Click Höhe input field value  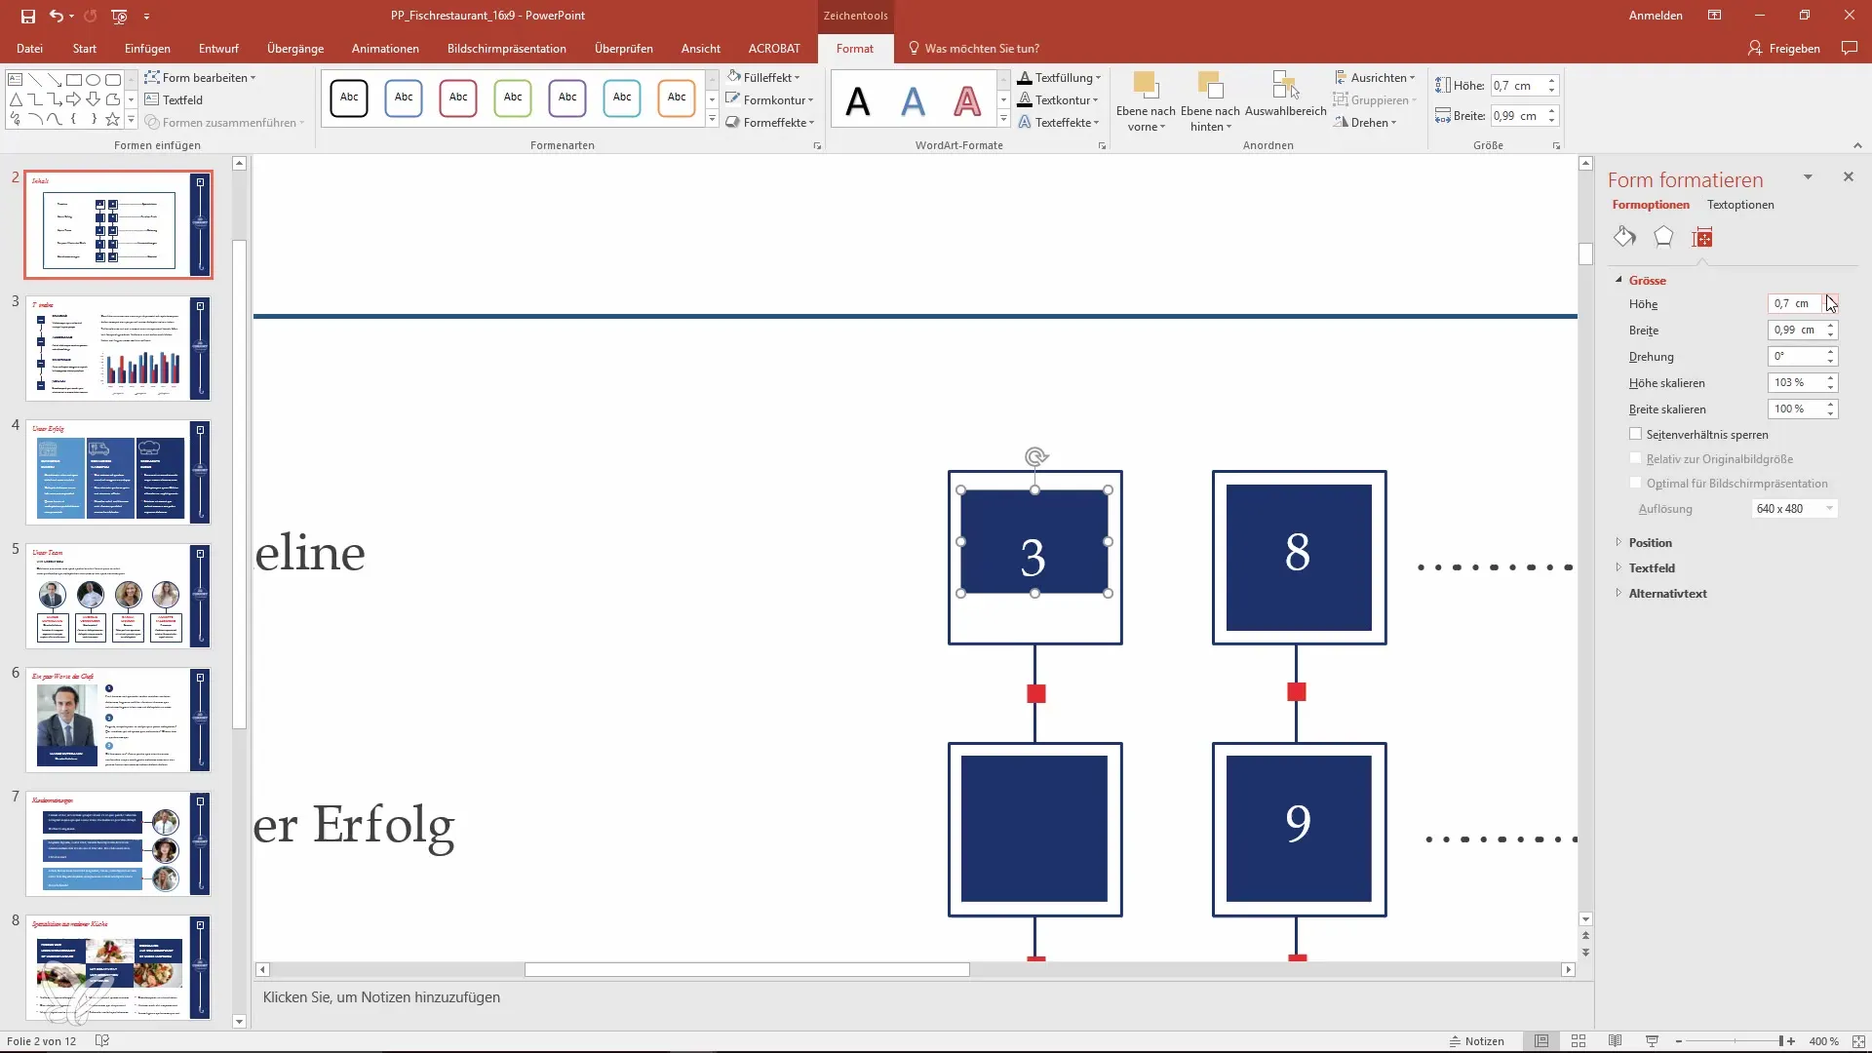(x=1794, y=303)
